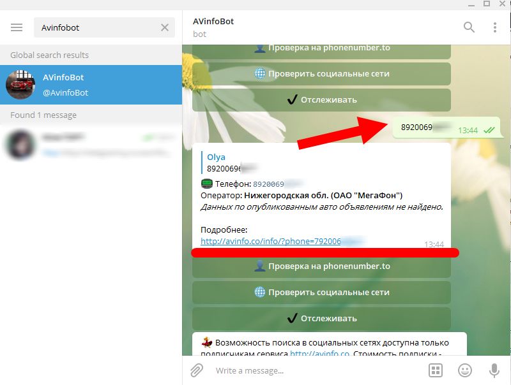Record a voice message with microphone
This screenshot has height=385, width=511.
494,370
